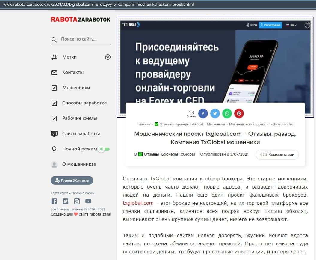The image size is (316, 260).
Task: Click the Отзывы breadcrumb link
Action: click(x=165, y=124)
